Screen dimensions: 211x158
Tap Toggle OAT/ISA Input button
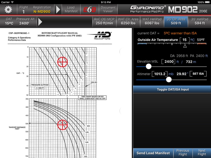tap(172, 90)
